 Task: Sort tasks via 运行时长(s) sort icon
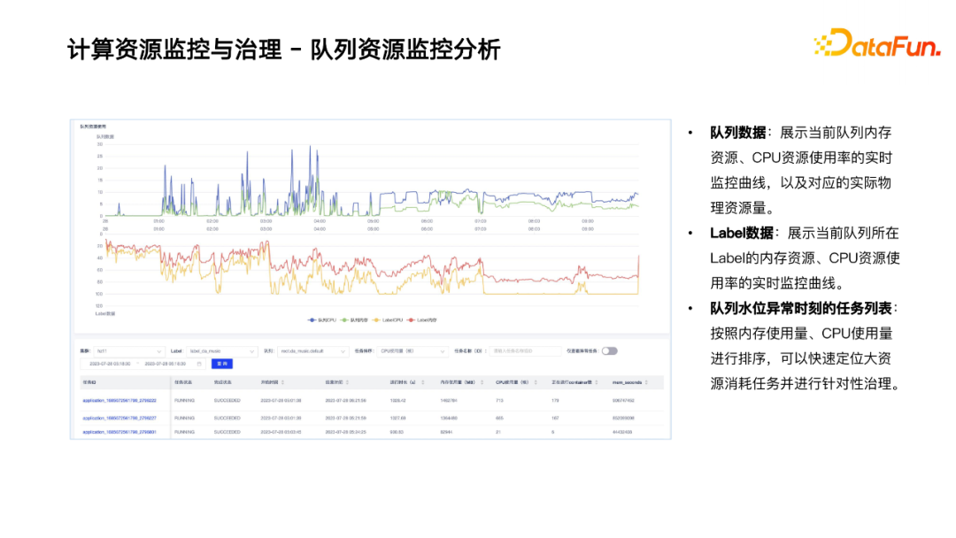click(x=422, y=381)
